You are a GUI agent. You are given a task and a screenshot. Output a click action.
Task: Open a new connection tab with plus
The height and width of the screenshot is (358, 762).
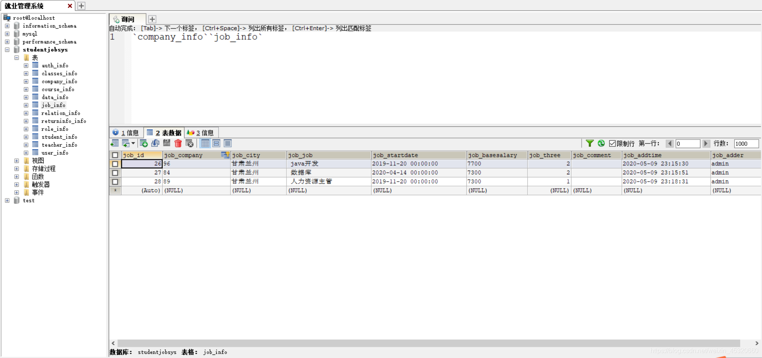pos(81,6)
